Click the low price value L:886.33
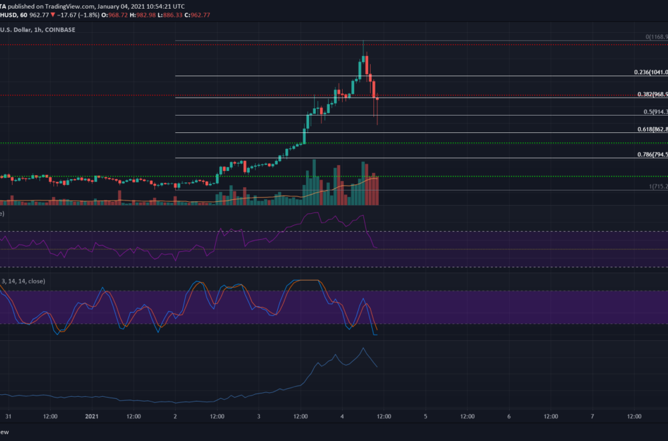Screen dimensions: 668x441 (x=170, y=15)
